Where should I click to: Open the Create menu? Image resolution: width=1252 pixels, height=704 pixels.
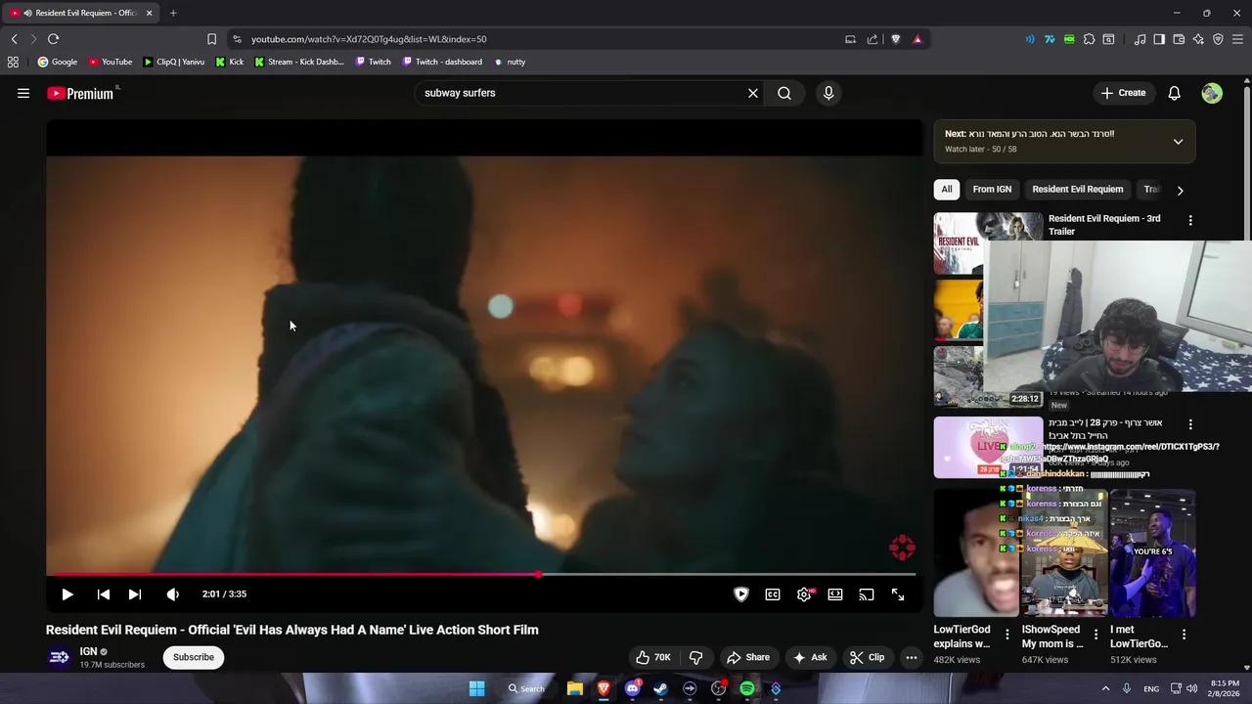1123,93
